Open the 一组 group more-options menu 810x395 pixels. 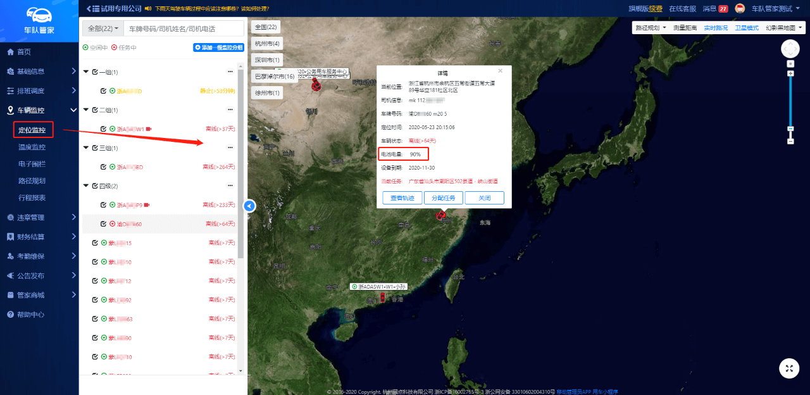tap(230, 72)
